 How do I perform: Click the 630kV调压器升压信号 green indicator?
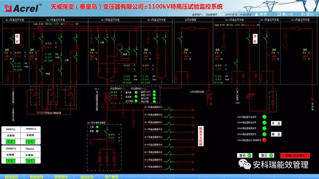tap(264, 117)
